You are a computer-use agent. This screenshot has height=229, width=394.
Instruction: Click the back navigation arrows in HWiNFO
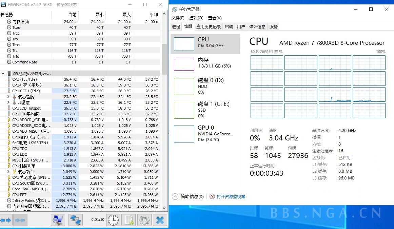tap(5, 220)
